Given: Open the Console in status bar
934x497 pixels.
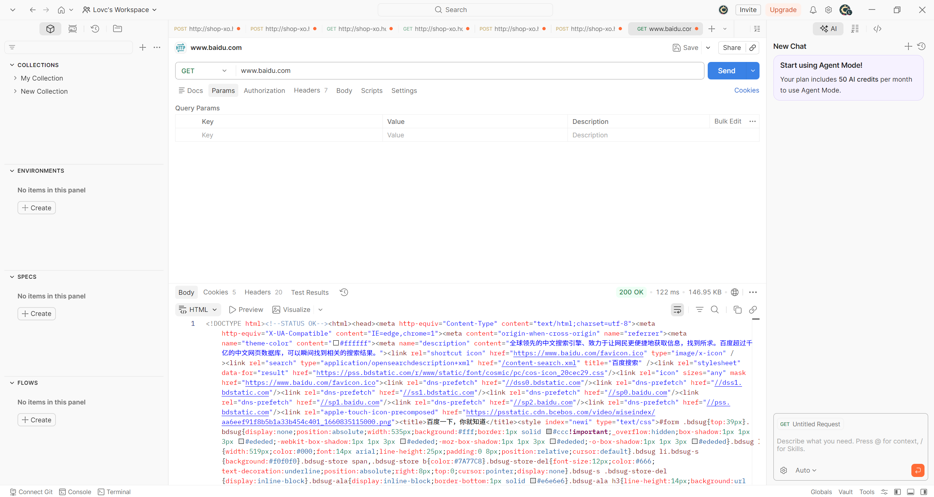Looking at the screenshot, I should pos(75,492).
